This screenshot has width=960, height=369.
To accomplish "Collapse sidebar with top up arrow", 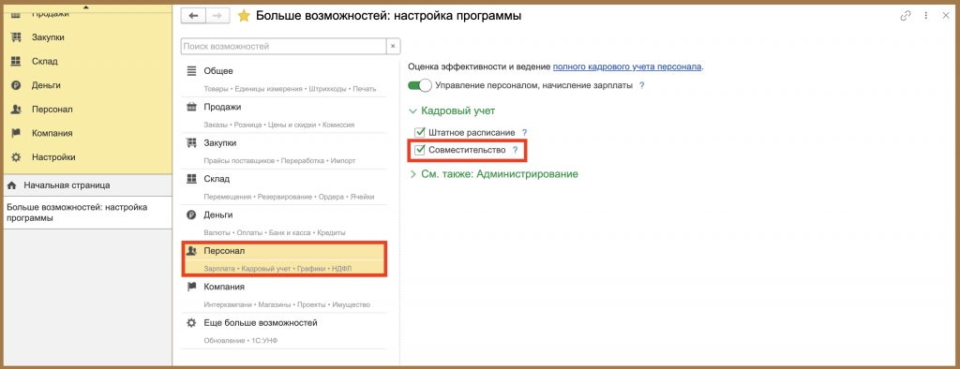I will [85, 7].
